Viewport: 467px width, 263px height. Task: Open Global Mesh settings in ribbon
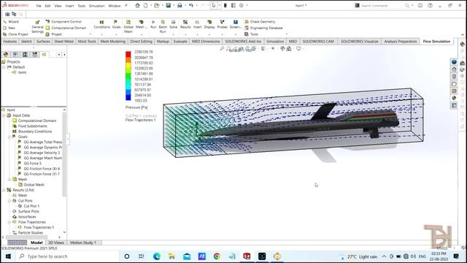[128, 26]
